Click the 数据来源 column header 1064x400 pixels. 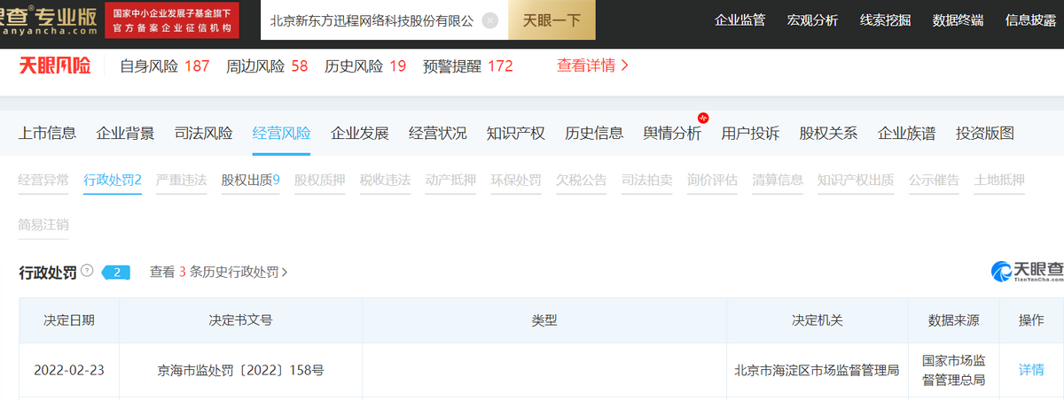pyautogui.click(x=954, y=320)
